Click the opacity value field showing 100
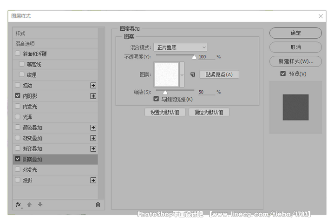The height and width of the screenshot is (222, 334). coord(207,57)
